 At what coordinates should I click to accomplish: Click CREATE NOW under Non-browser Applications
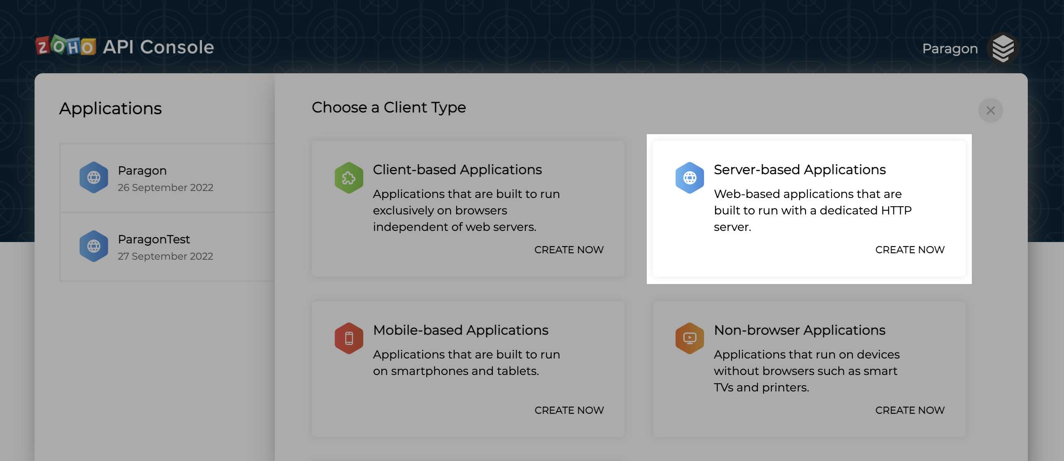(910, 410)
